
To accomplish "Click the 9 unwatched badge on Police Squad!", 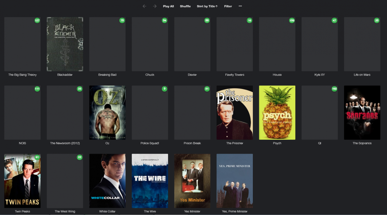I will point(164,89).
